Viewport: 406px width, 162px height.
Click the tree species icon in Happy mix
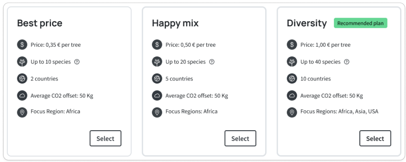157,62
